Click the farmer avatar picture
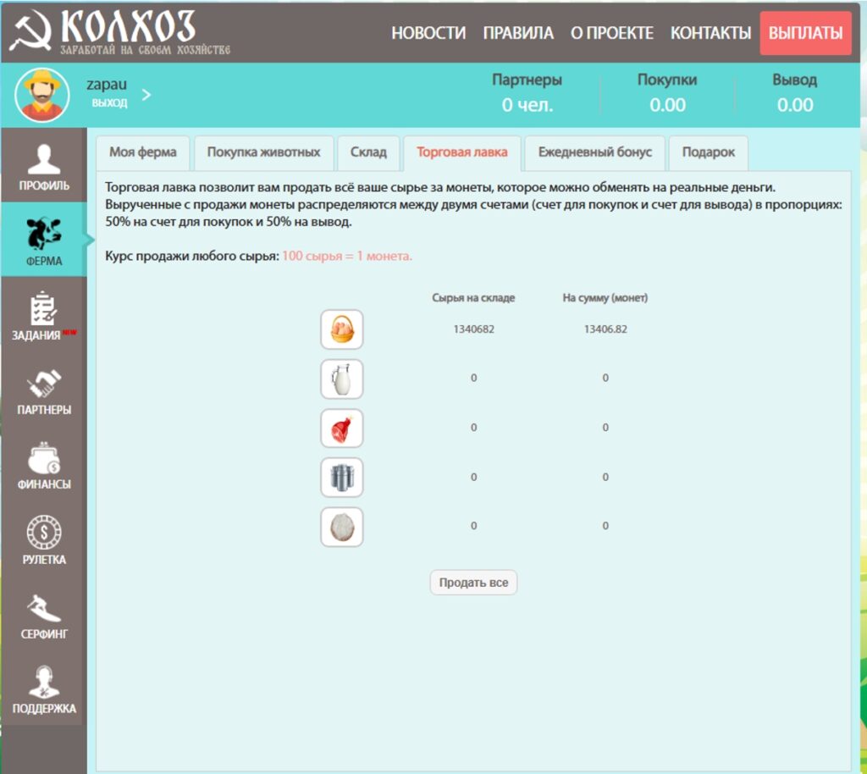 (42, 95)
